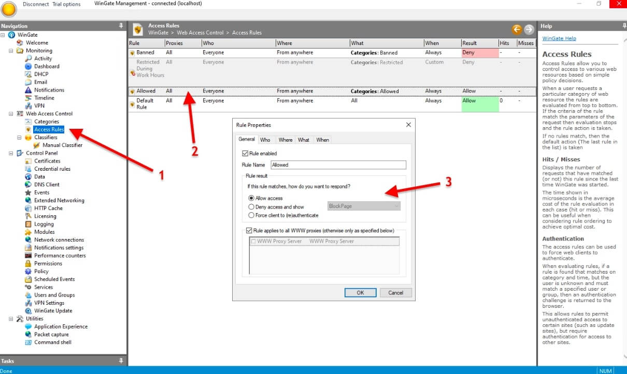
Task: Close the Rule Properties dialog
Action: (408, 125)
